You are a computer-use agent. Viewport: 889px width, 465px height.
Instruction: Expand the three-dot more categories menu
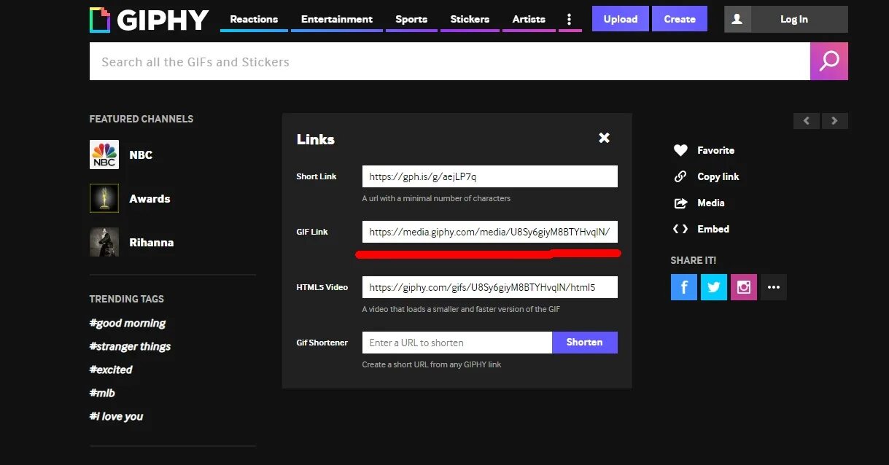pos(570,19)
